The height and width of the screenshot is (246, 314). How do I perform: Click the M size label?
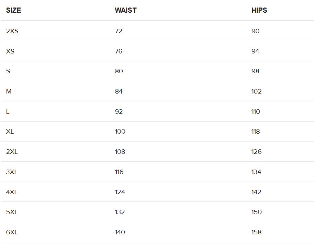point(9,91)
